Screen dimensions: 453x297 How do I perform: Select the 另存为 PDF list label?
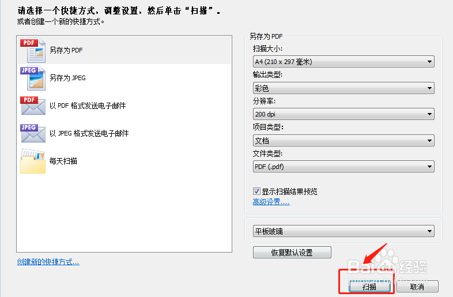66,50
